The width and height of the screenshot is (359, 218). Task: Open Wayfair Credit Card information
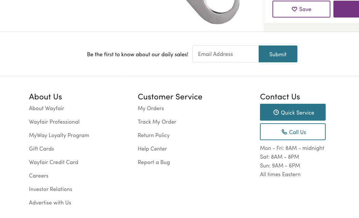(x=54, y=162)
